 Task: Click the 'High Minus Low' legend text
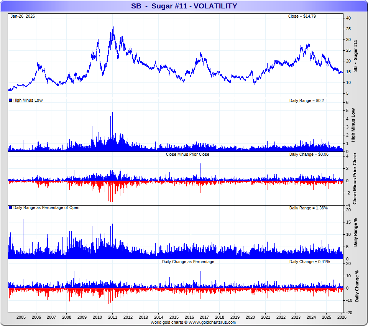click(28, 100)
